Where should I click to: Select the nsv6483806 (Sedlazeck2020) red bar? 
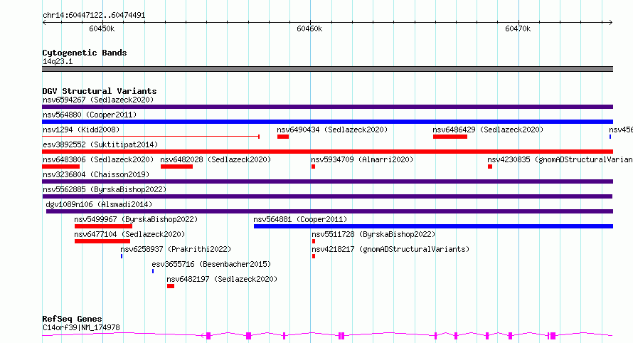61,167
